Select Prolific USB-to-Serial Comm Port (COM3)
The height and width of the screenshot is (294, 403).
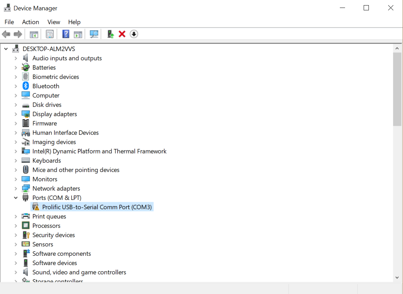[x=97, y=207]
